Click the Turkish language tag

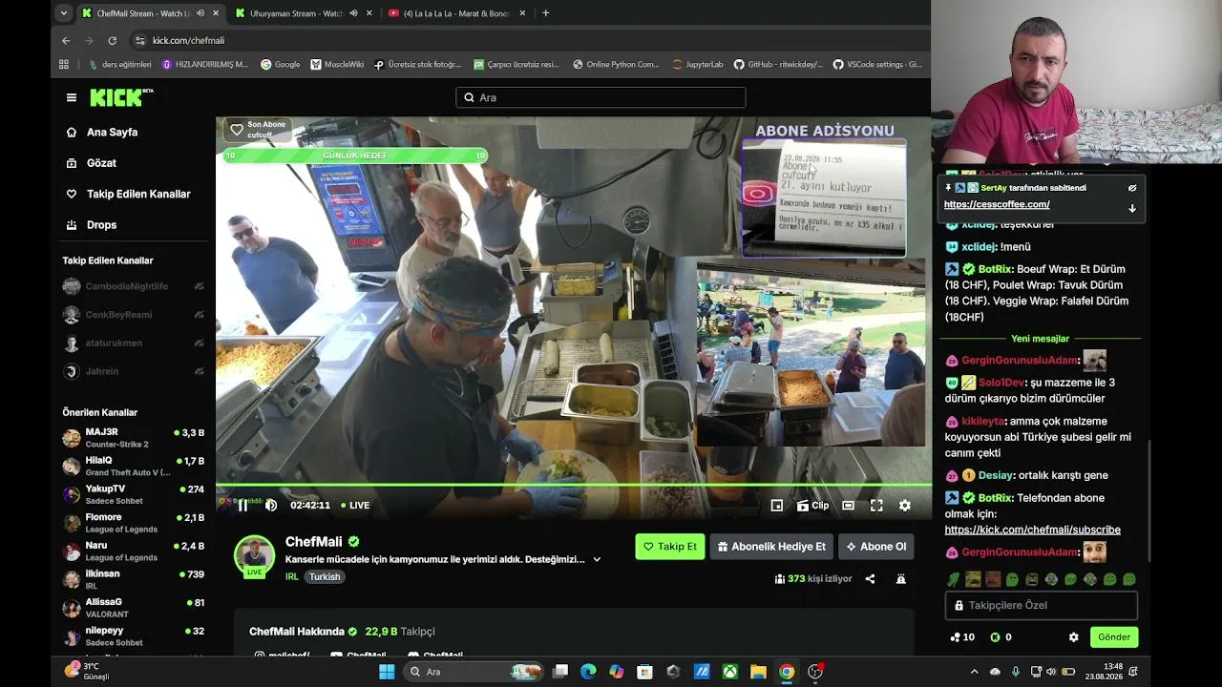point(325,577)
